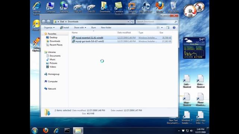This screenshot has width=239, height=134.
Task: Click Dad in the address breadcrumb
Action: click(62, 22)
